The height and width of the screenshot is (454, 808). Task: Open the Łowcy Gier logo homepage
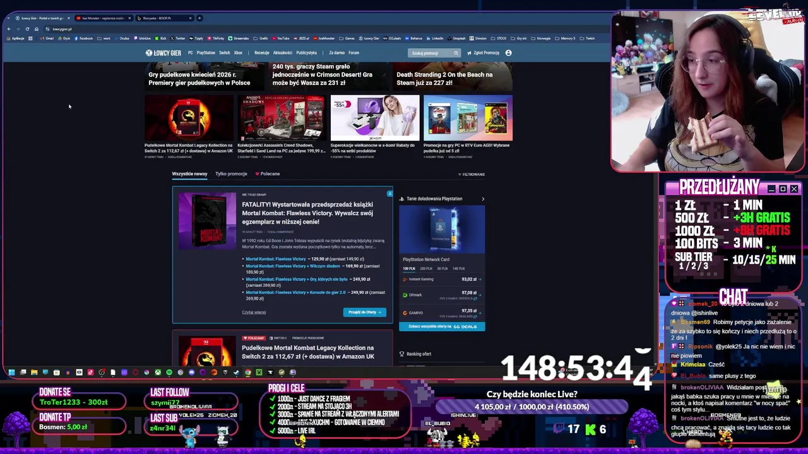(163, 53)
